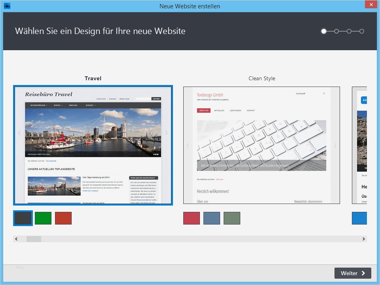The image size is (380, 285).
Task: Select the Travel design thumbnail
Action: pos(93,145)
